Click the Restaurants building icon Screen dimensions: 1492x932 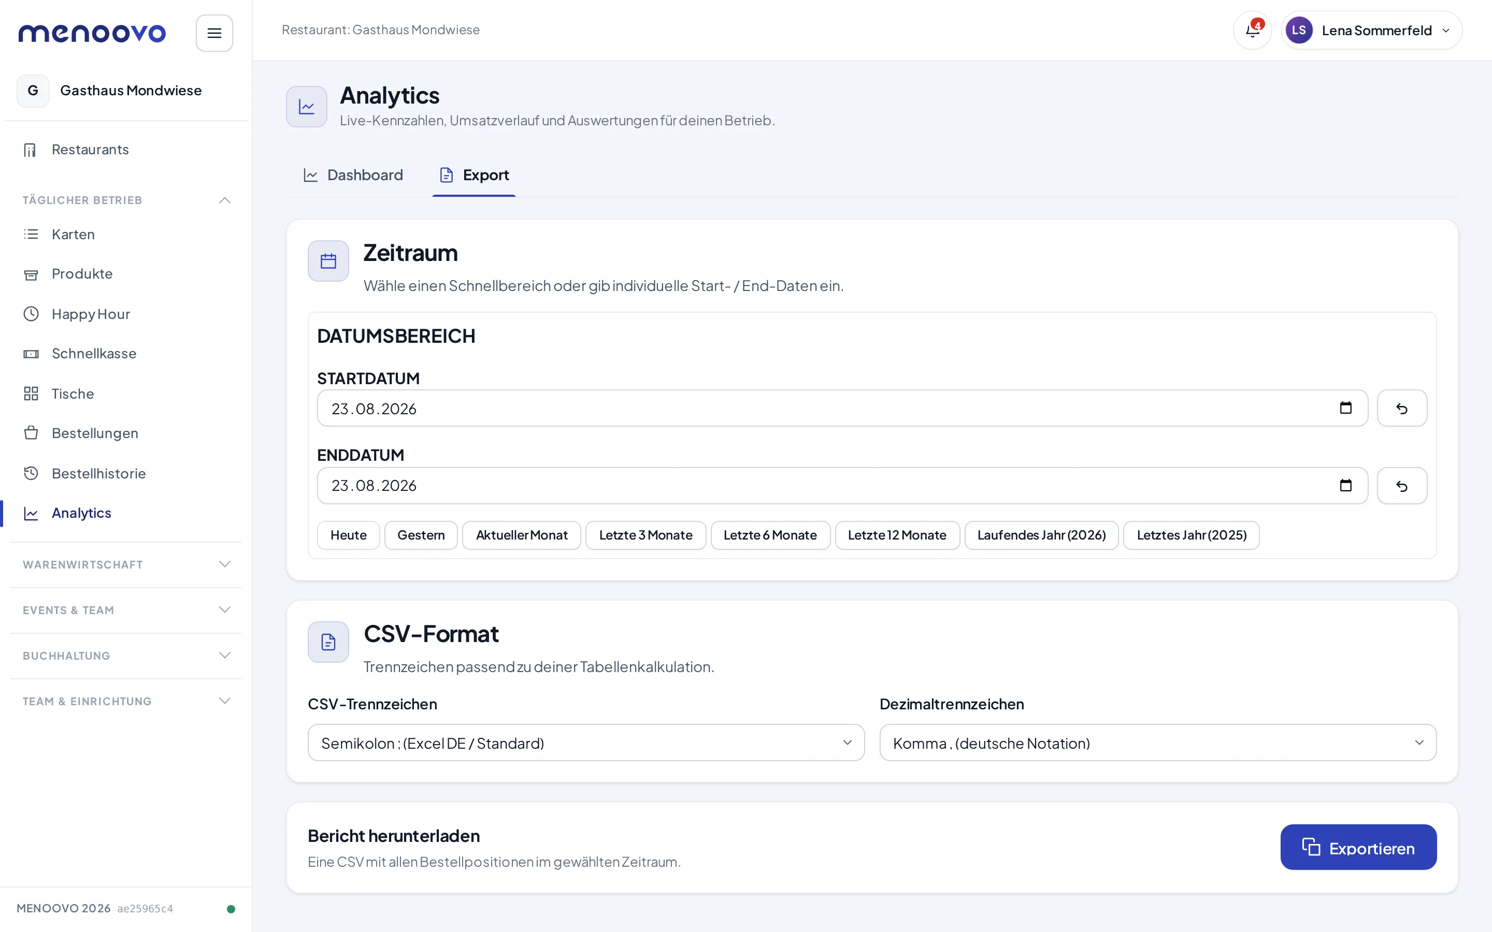pos(30,150)
